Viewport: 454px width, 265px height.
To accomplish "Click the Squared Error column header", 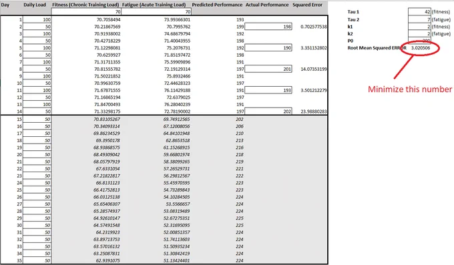I will [307, 5].
